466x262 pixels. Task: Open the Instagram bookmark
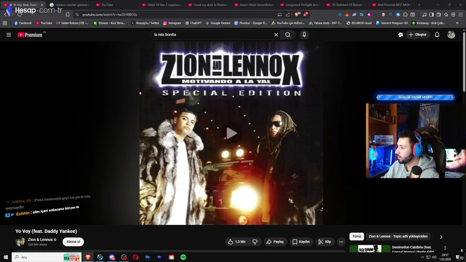(x=172, y=23)
